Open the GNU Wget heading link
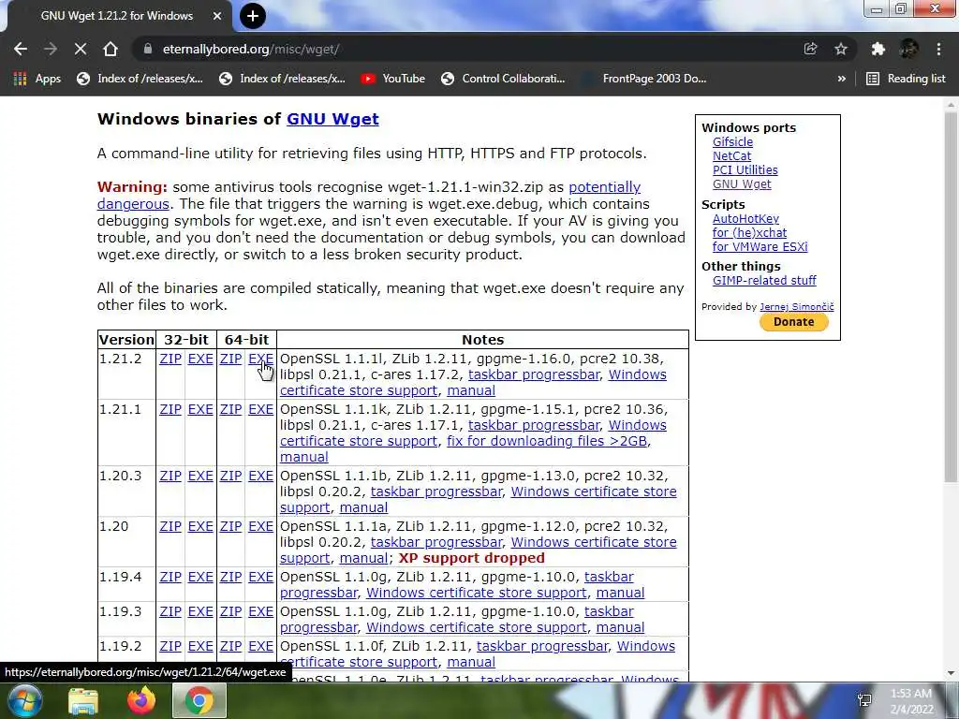This screenshot has height=719, width=959. click(332, 119)
